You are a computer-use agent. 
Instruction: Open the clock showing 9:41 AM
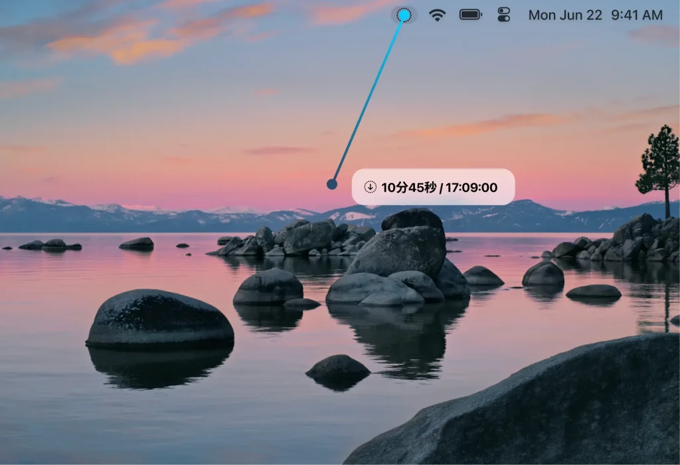coord(636,15)
